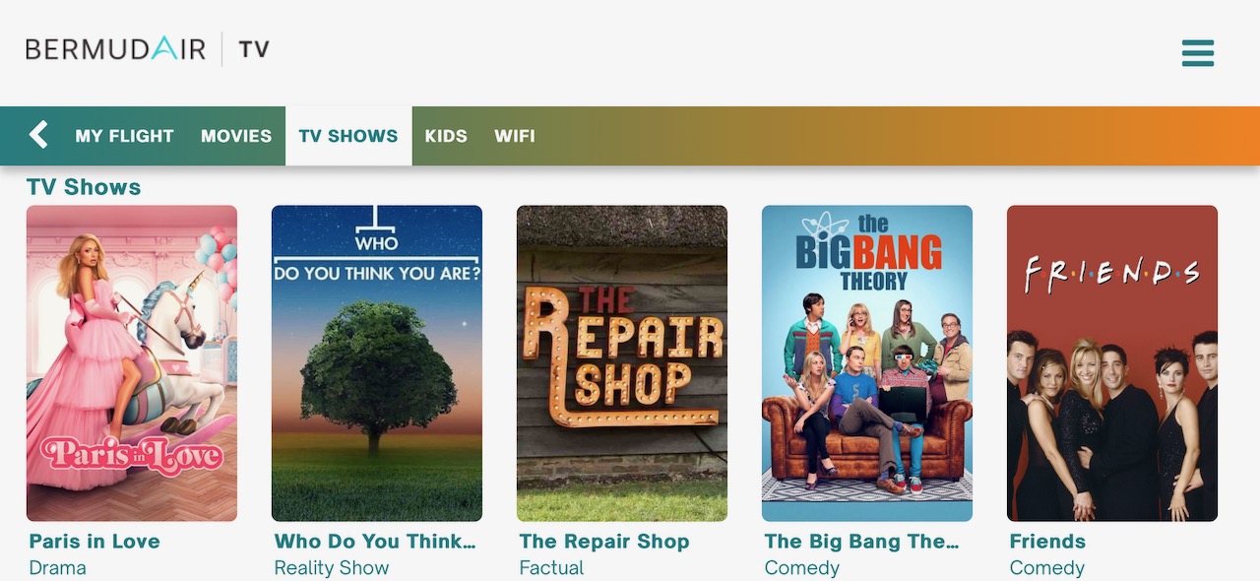Screen dimensions: 1260x581
Task: Open the hamburger menu icon
Action: click(1198, 53)
